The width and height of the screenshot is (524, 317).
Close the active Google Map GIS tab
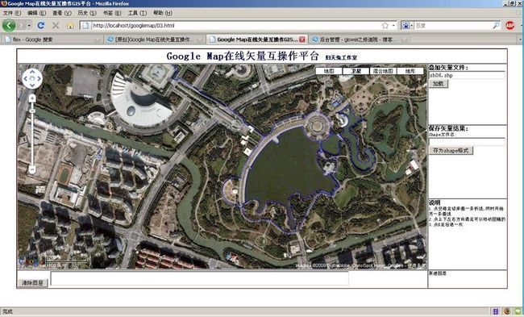302,40
